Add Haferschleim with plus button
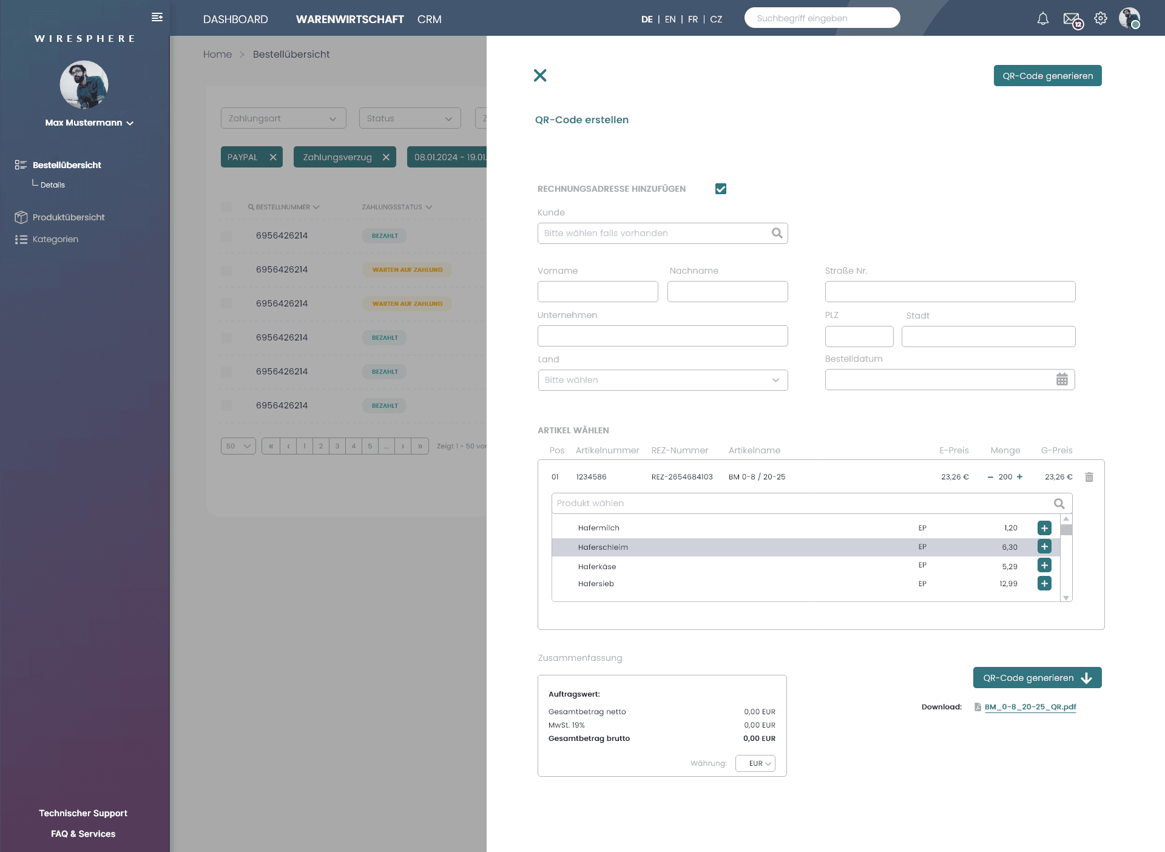 point(1044,547)
